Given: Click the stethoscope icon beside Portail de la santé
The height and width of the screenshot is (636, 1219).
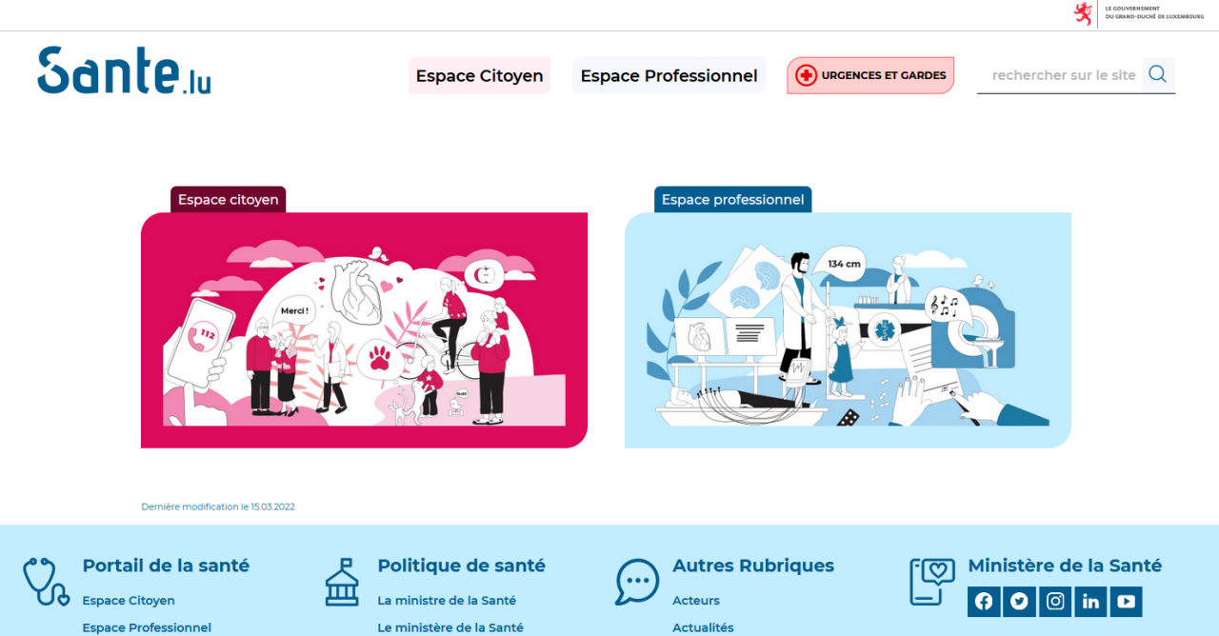Looking at the screenshot, I should coord(46,582).
